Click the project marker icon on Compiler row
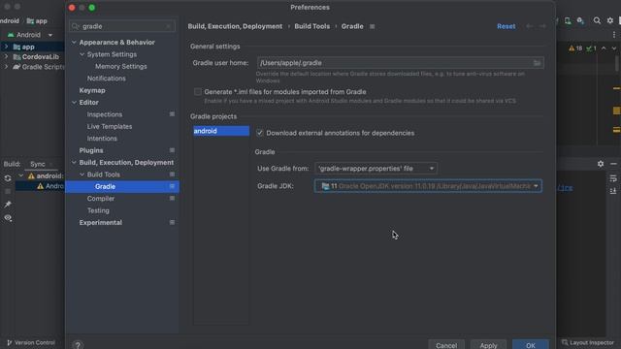Viewport: 621px width, 349px height. (172, 198)
